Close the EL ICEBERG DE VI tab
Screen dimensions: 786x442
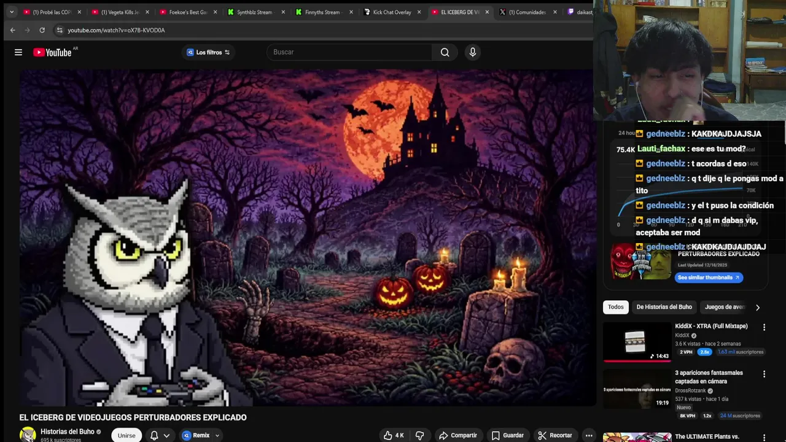(x=487, y=12)
